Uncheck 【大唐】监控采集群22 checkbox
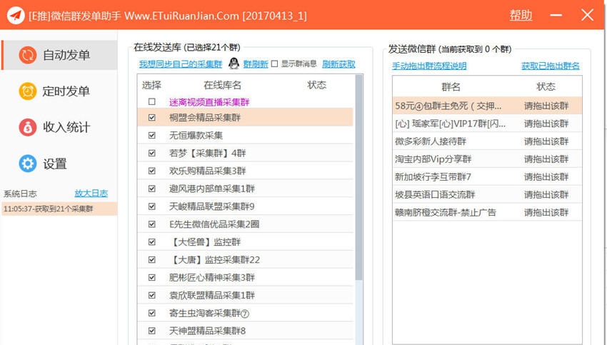Image resolution: width=607 pixels, height=345 pixels. tap(151, 260)
